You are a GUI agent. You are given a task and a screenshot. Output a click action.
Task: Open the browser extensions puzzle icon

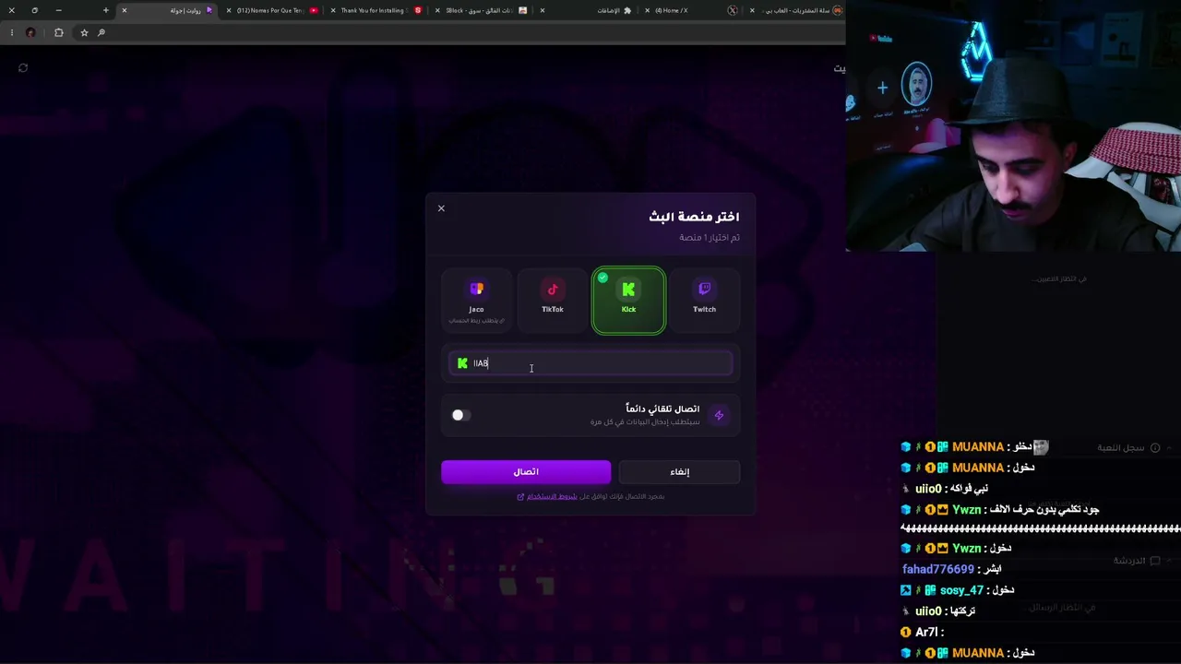tap(58, 32)
